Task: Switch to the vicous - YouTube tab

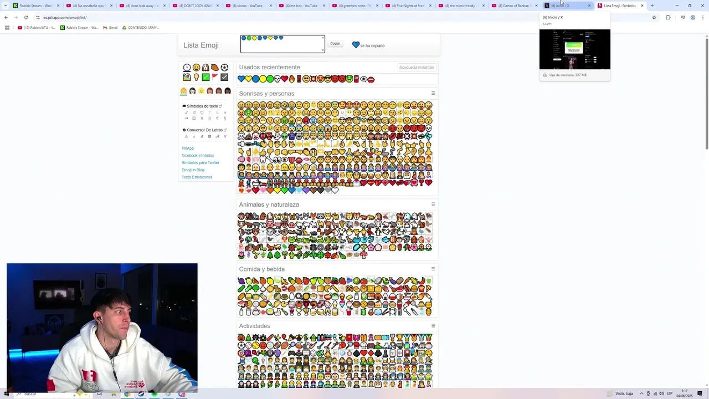Action: [x=248, y=6]
